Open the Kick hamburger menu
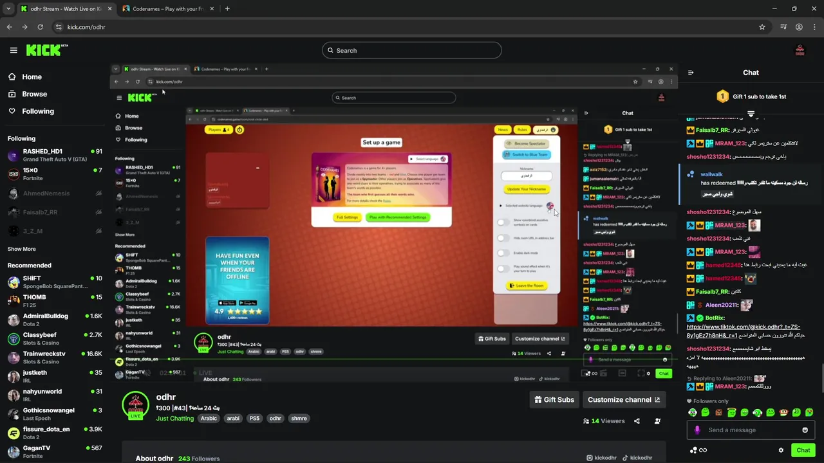Screen dimensions: 824x463 tap(14, 50)
